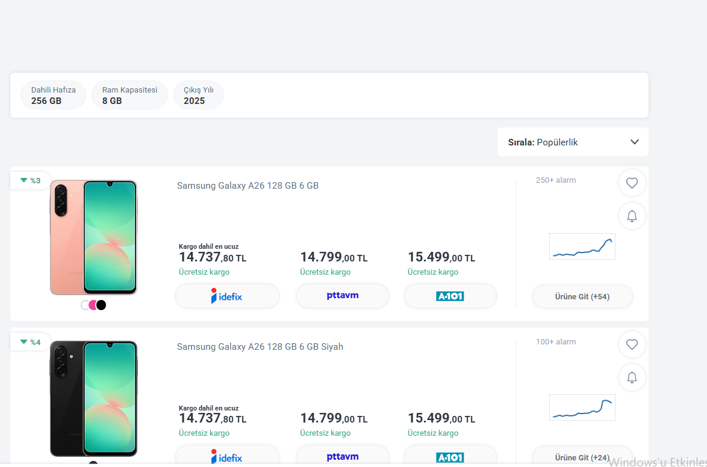
Task: Click 14.737,80 TL price of first Galaxy A26
Action: (213, 257)
